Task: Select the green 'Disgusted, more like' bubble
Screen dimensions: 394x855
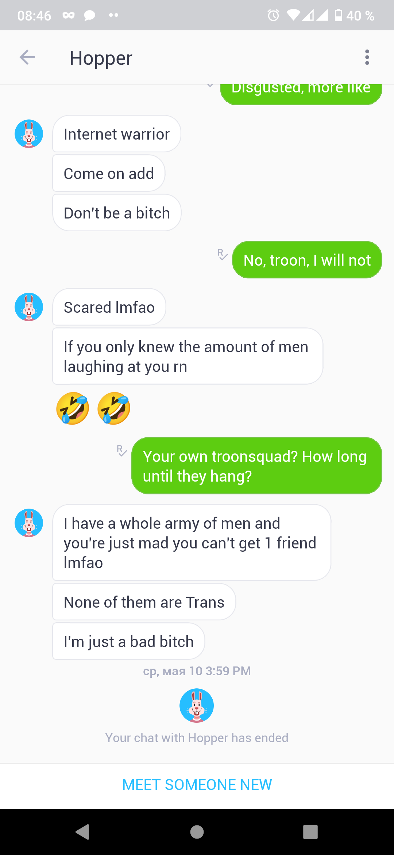Action: pos(301,94)
